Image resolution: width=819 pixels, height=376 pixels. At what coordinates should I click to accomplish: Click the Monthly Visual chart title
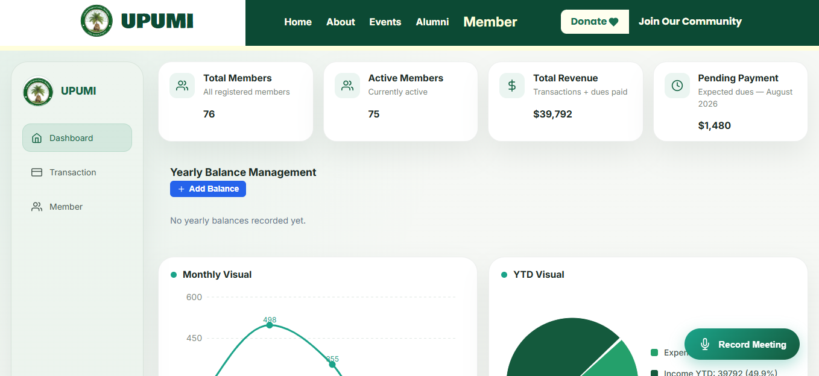tap(217, 275)
